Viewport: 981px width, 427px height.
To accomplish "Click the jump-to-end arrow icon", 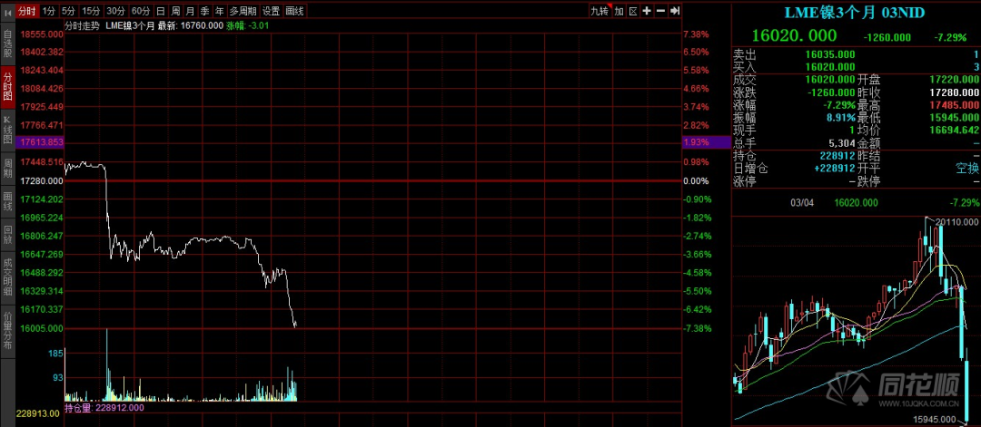I will coord(674,11).
